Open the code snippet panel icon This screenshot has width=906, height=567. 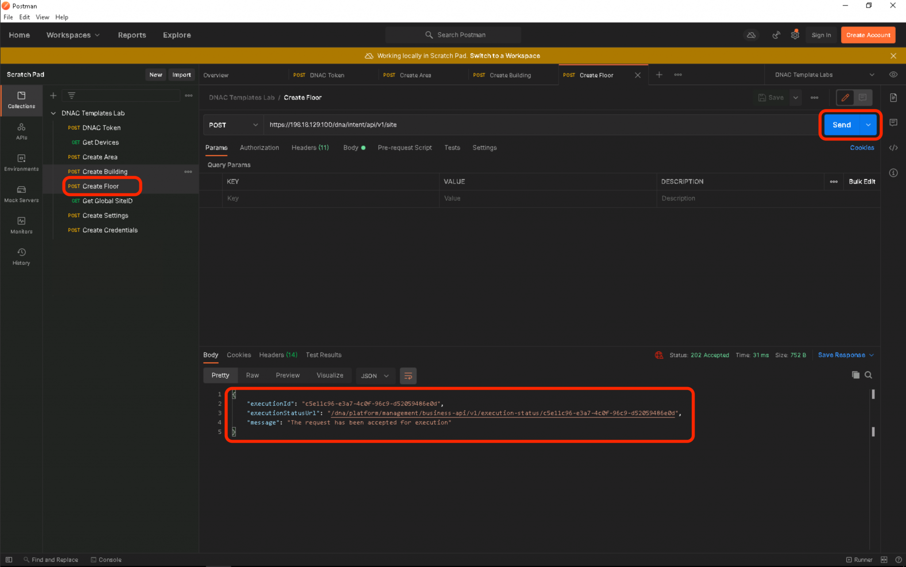point(893,148)
